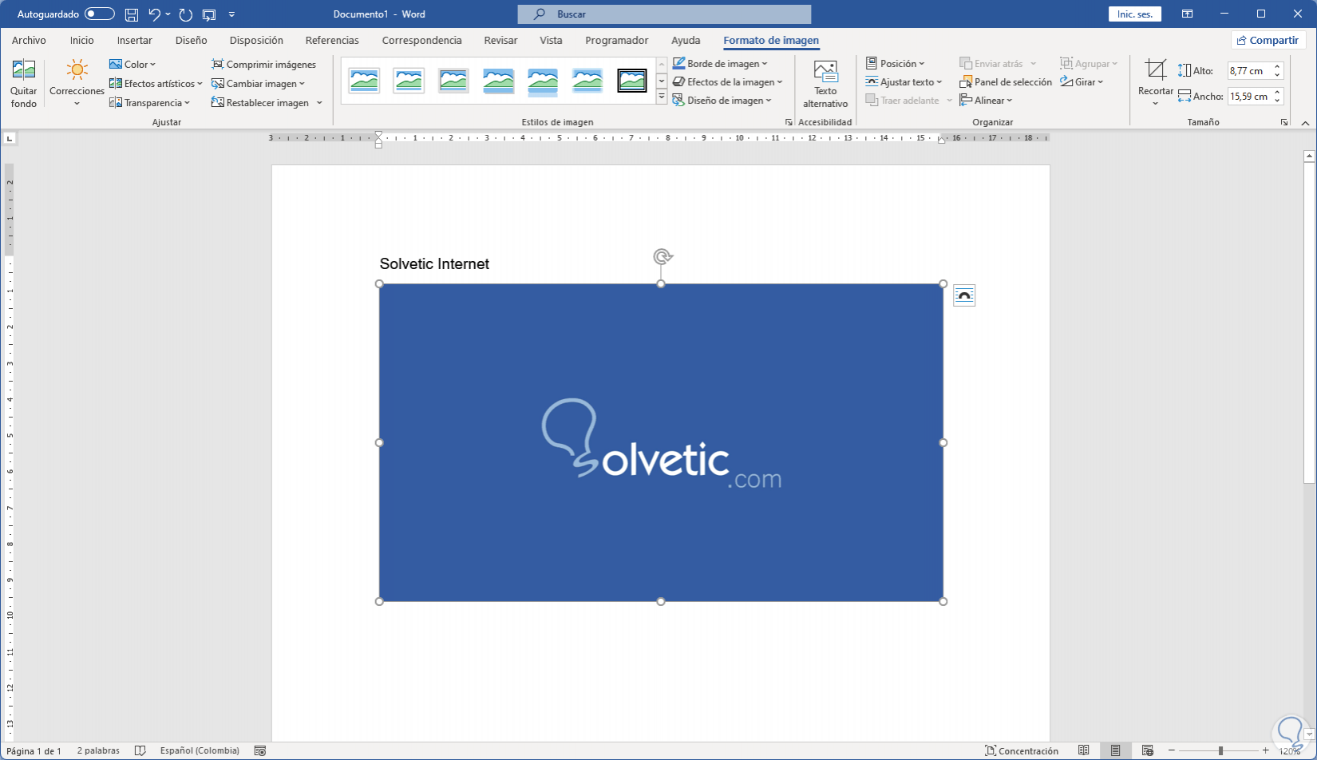Open the Color dropdown

tap(132, 65)
